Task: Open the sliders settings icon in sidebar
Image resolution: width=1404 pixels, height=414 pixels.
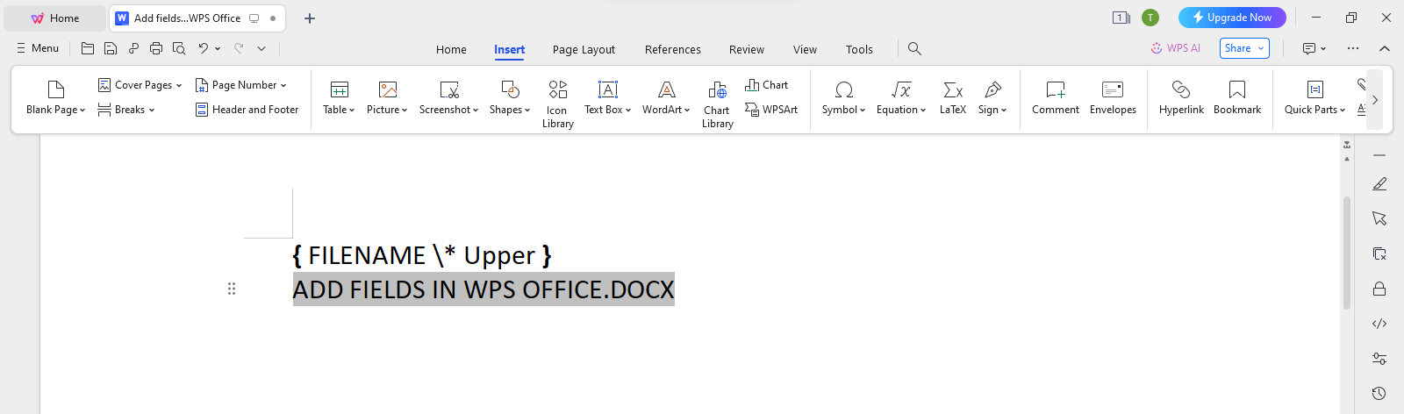Action: point(1379,359)
